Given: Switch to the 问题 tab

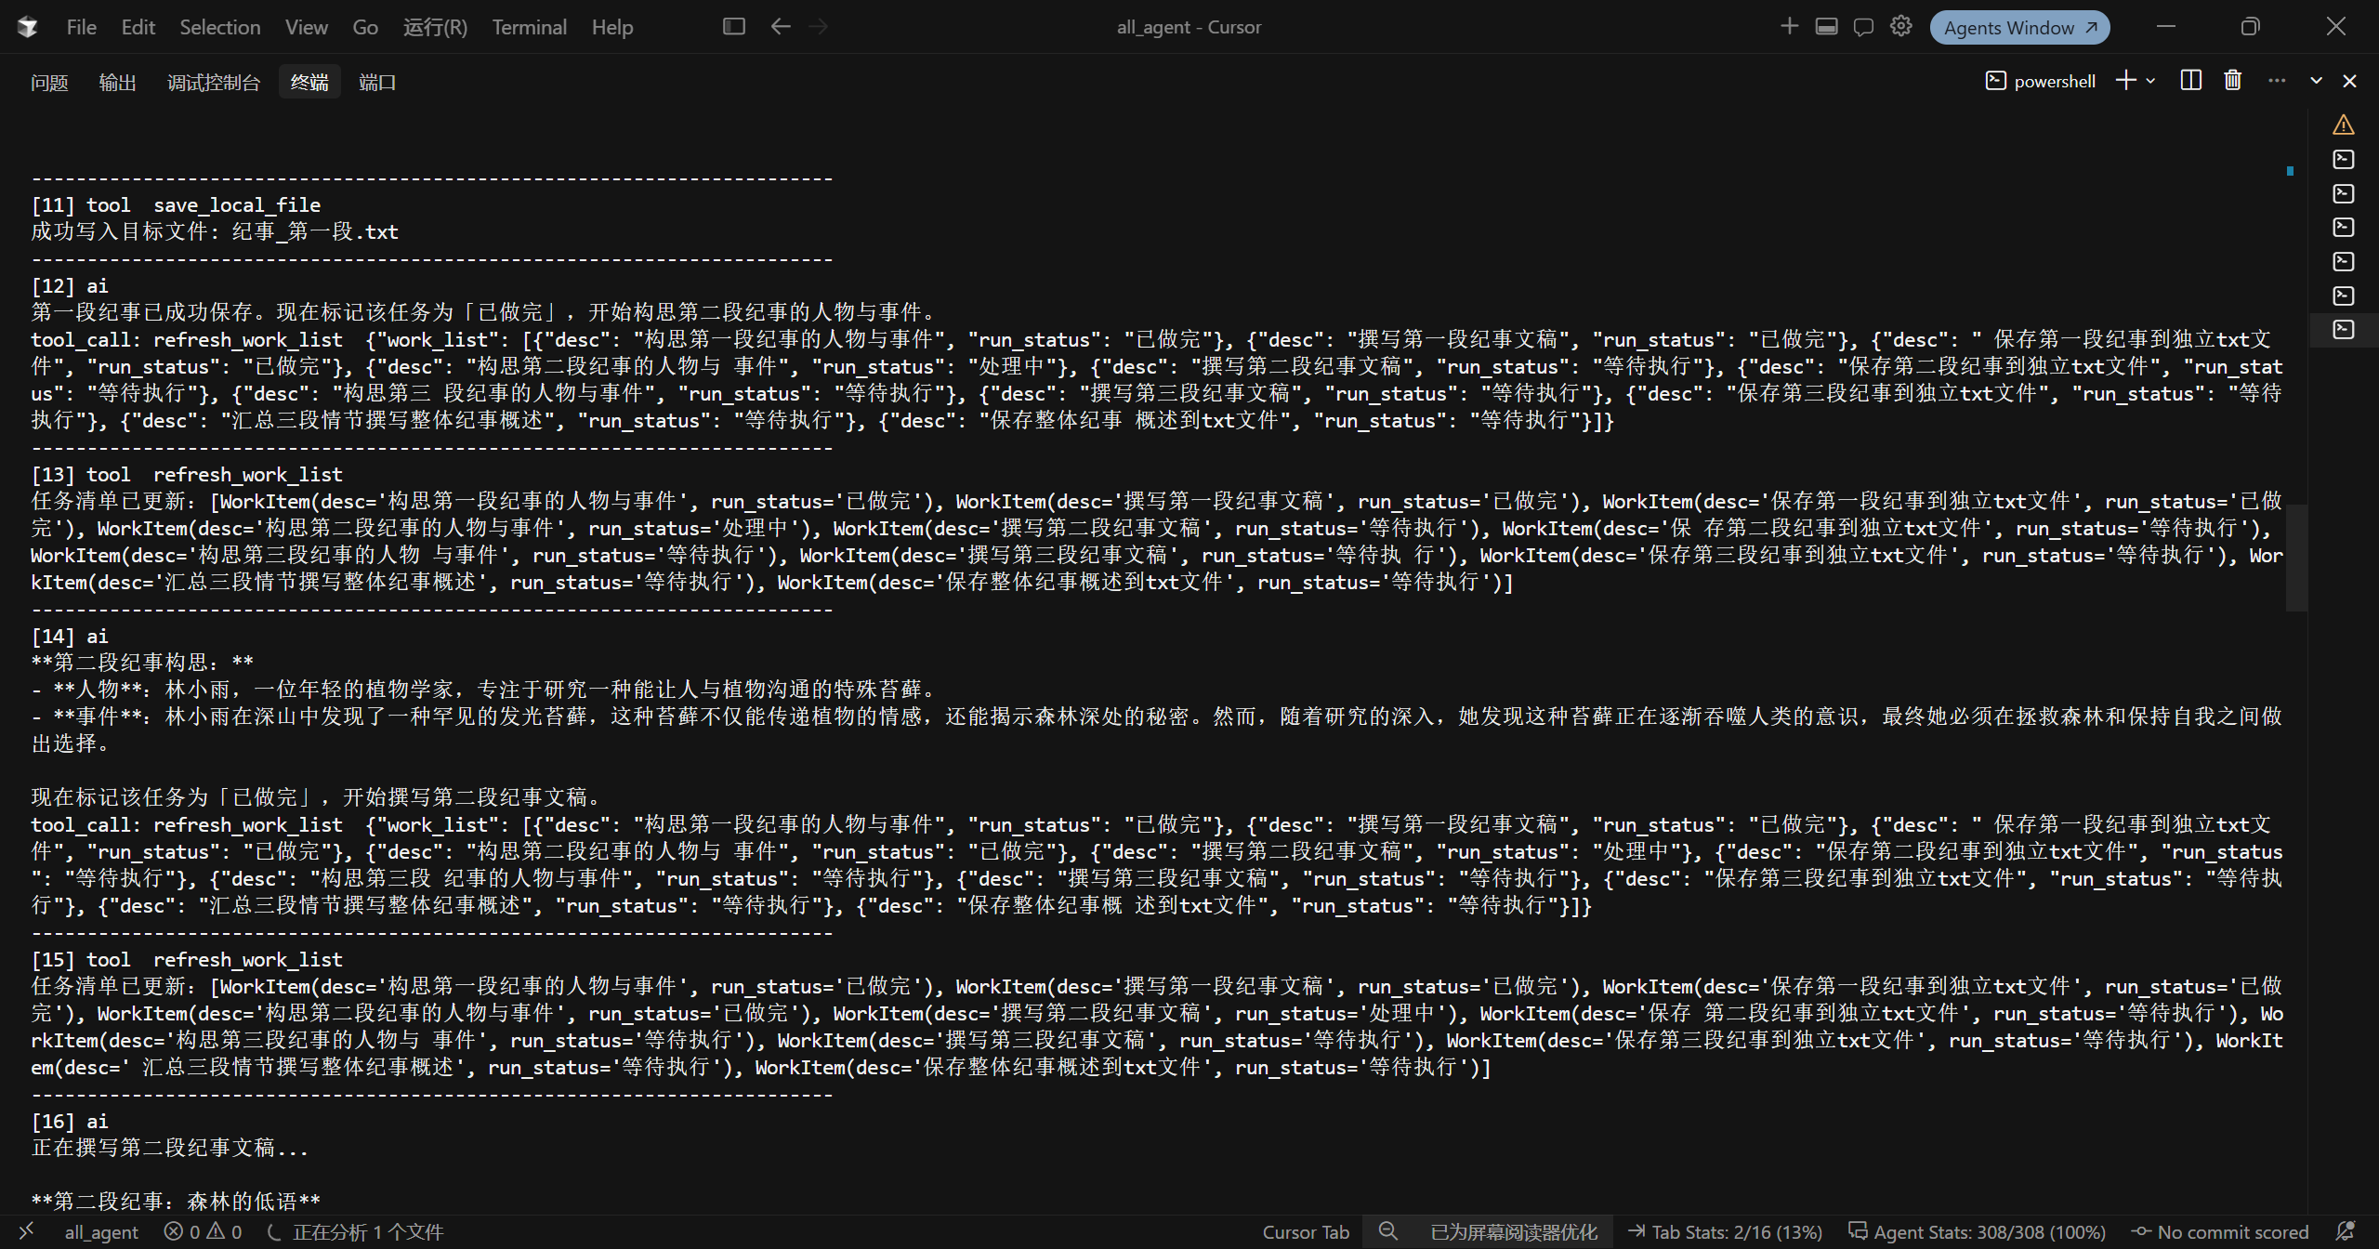Looking at the screenshot, I should coord(49,83).
